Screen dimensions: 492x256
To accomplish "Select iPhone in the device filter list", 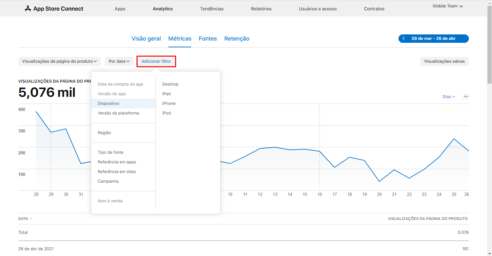I will (169, 104).
